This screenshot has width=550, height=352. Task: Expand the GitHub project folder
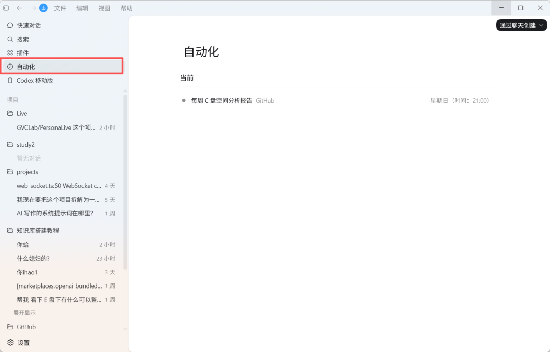pos(63,327)
